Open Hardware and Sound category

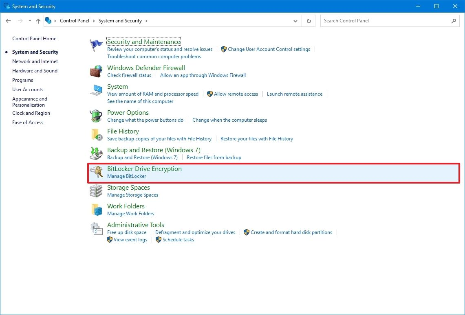[35, 71]
